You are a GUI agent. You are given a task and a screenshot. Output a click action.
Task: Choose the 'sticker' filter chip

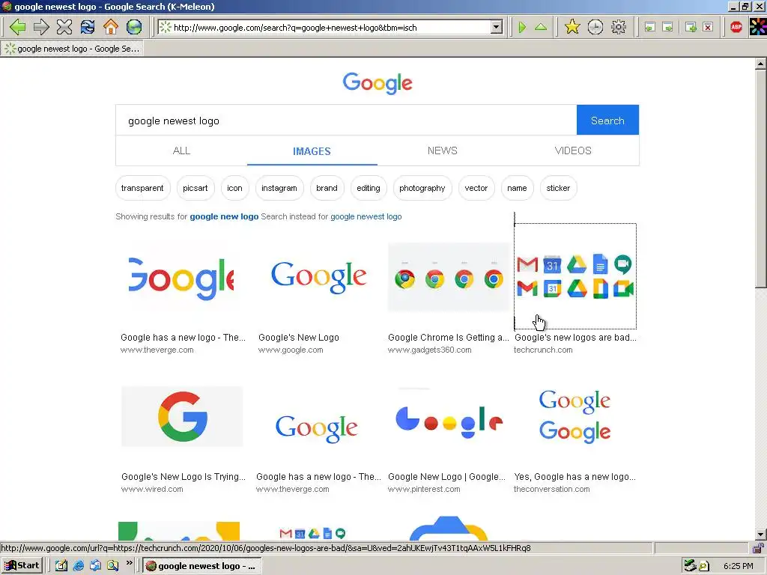pyautogui.click(x=558, y=188)
